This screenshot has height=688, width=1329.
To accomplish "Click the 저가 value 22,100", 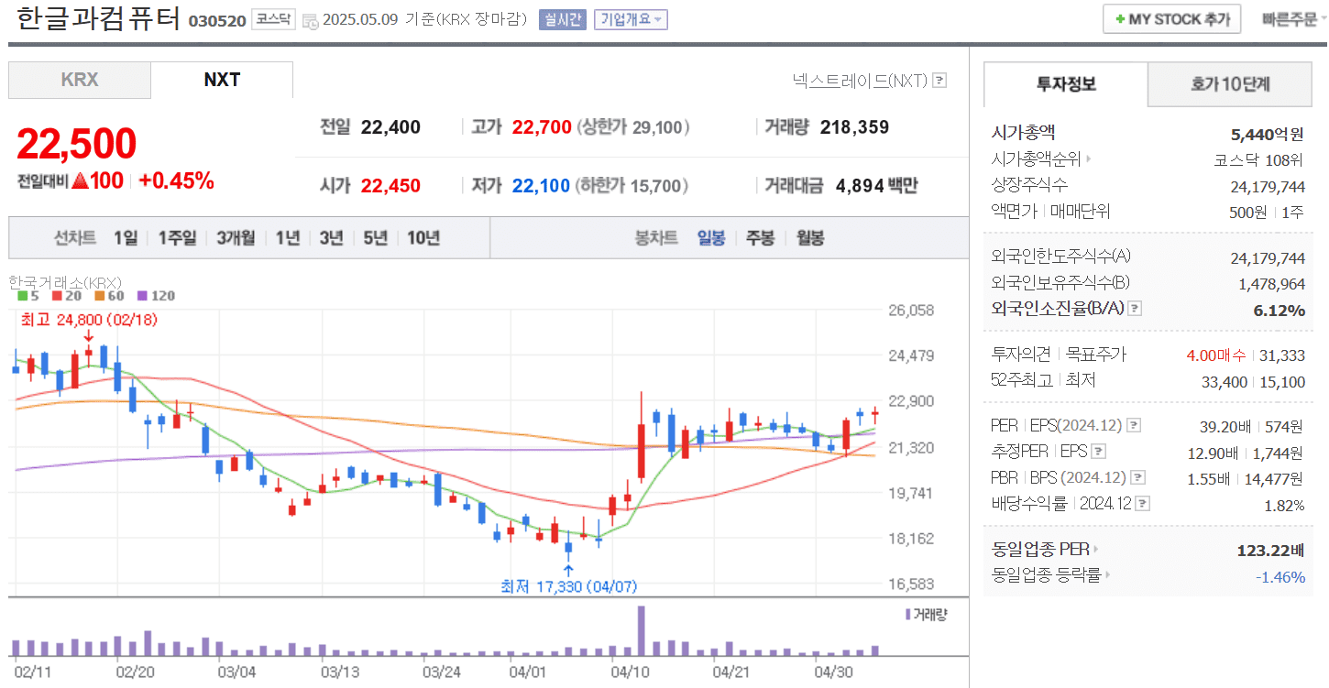I will [x=541, y=186].
